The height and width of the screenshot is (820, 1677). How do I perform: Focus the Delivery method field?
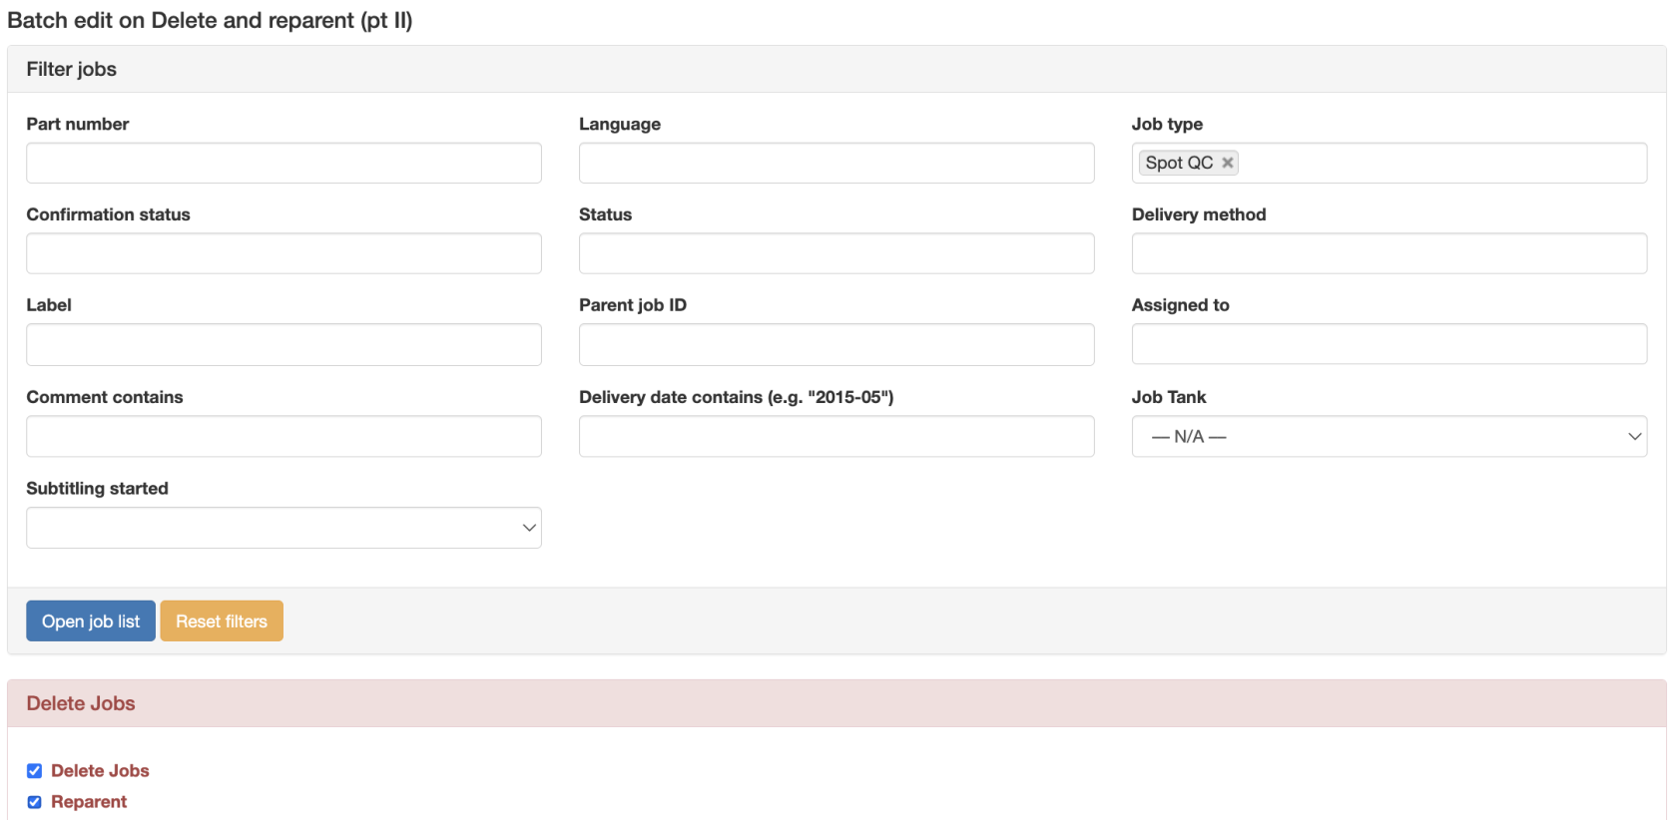click(x=1389, y=253)
